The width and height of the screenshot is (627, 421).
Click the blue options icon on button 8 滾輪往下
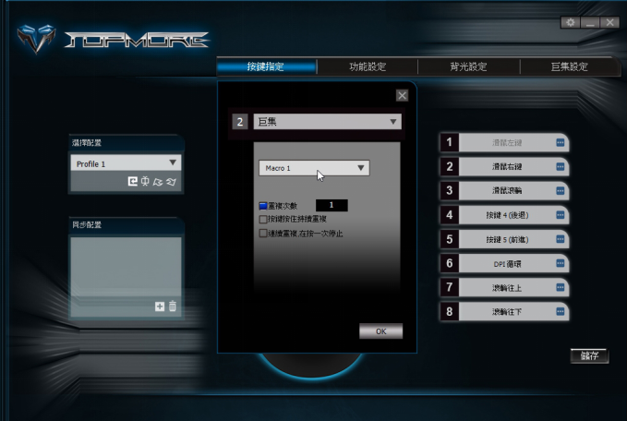point(560,311)
